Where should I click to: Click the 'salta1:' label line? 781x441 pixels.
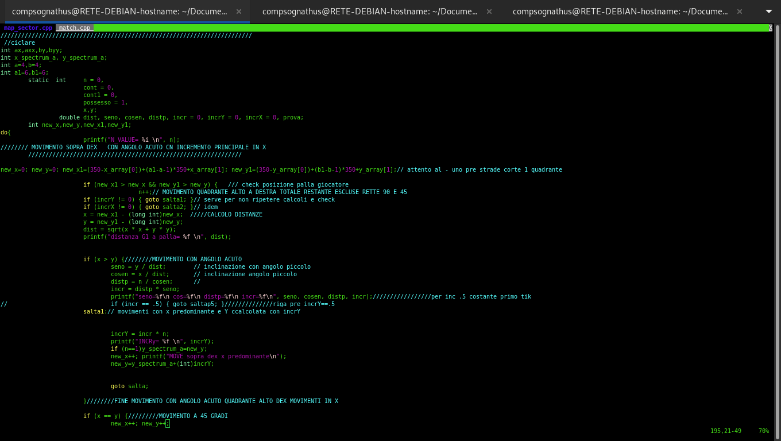[x=192, y=311]
